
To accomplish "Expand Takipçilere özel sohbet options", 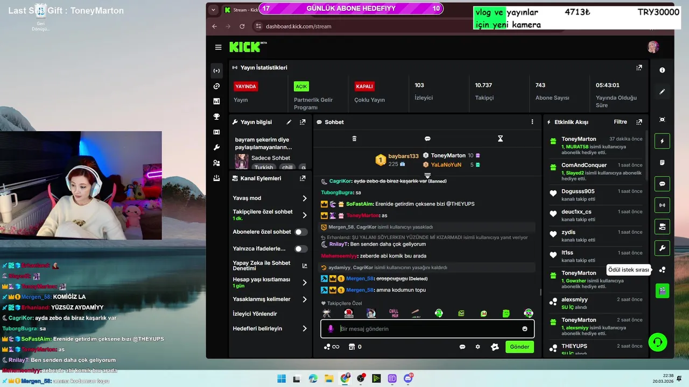I will (x=304, y=215).
